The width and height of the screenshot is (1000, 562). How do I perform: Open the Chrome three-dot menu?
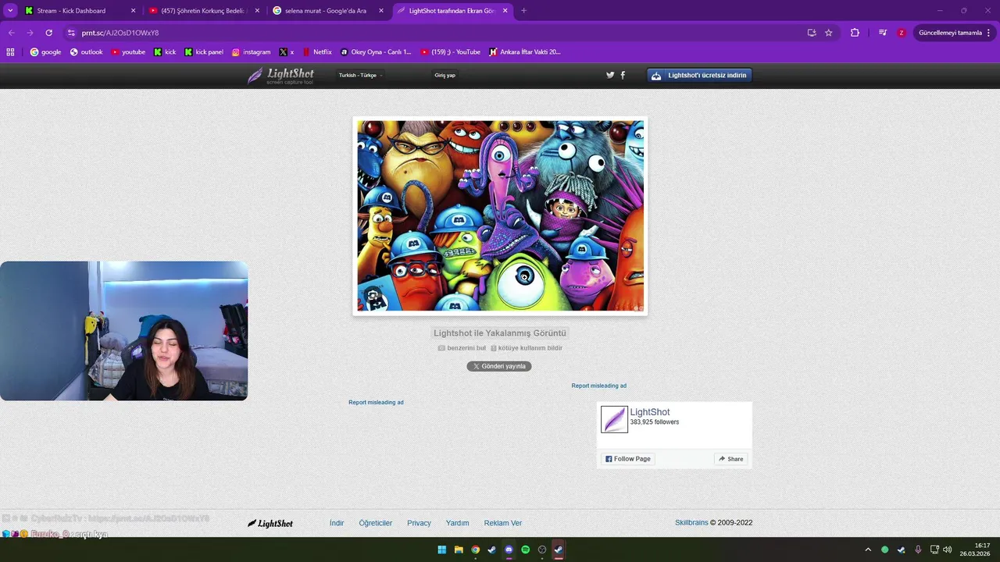point(989,33)
